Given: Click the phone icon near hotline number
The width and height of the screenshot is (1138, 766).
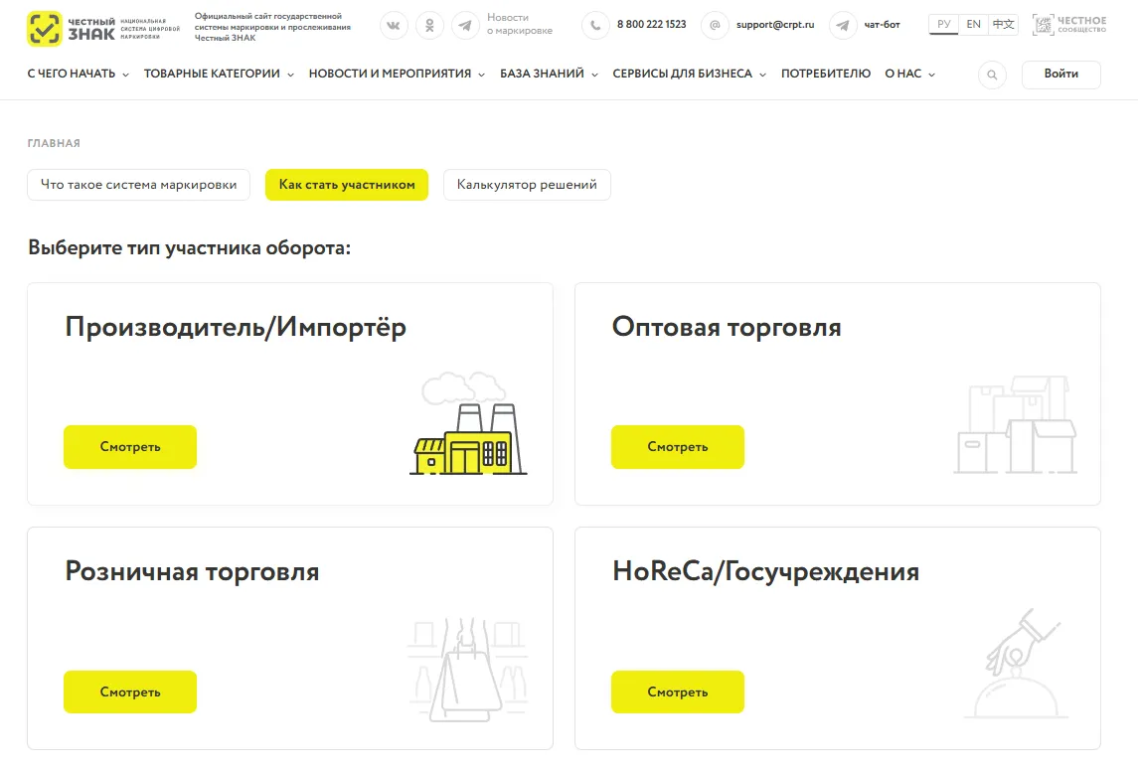Looking at the screenshot, I should click(x=595, y=26).
